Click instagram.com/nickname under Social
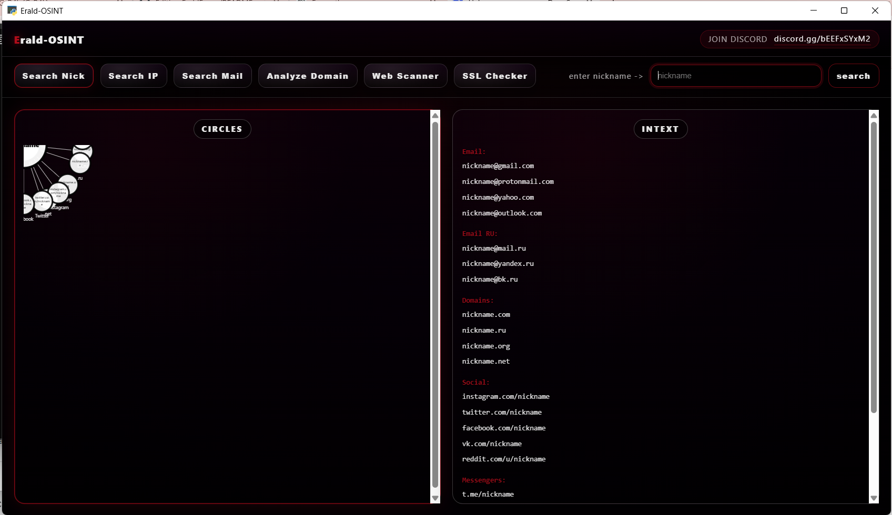 pyautogui.click(x=506, y=396)
